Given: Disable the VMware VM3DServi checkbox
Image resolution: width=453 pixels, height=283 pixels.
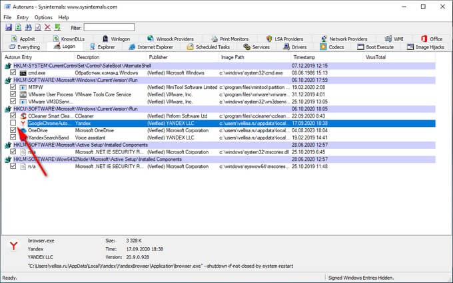Looking at the screenshot, I should point(13,101).
